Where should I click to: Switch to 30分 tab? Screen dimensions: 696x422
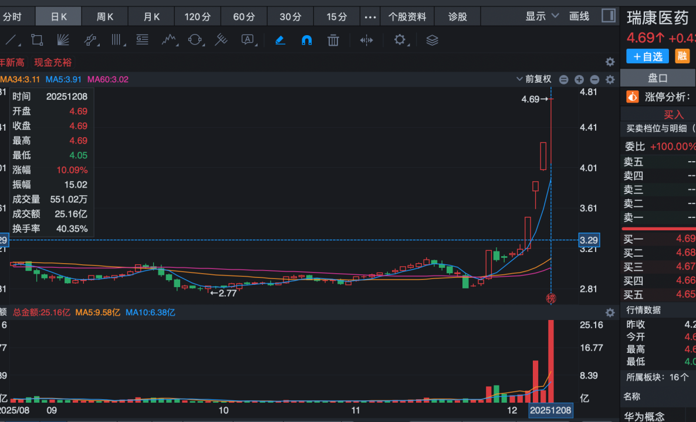[290, 17]
